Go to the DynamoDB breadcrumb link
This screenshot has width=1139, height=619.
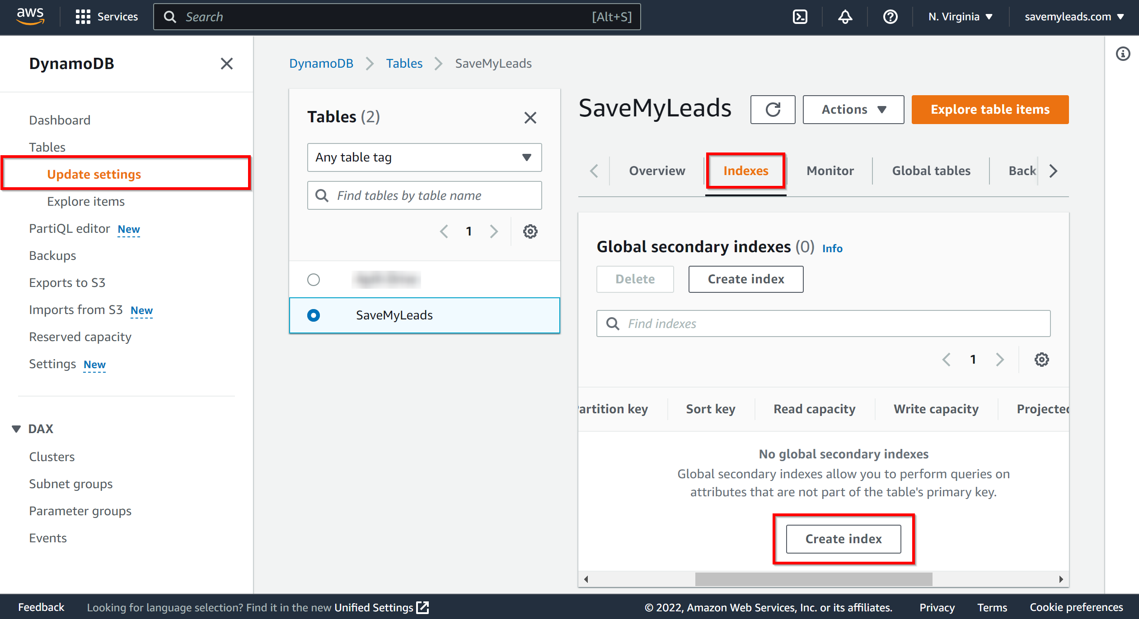tap(321, 63)
